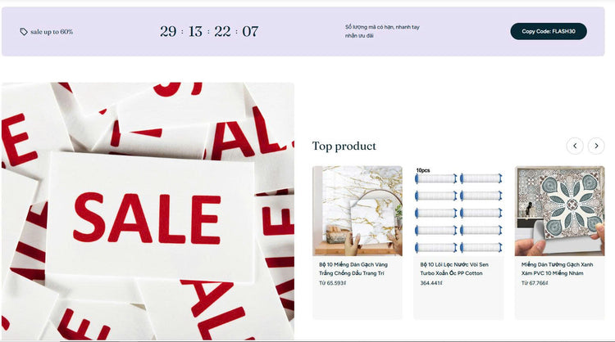The width and height of the screenshot is (615, 342).
Task: Open 'Bộ 10 Lõi Lọc Nước Vòi Sen' title
Action: pos(454,269)
